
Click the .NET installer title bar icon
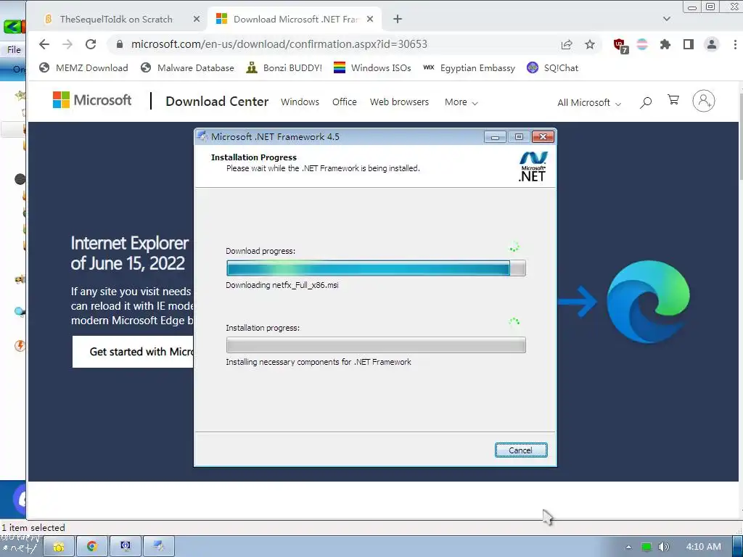[x=202, y=136]
